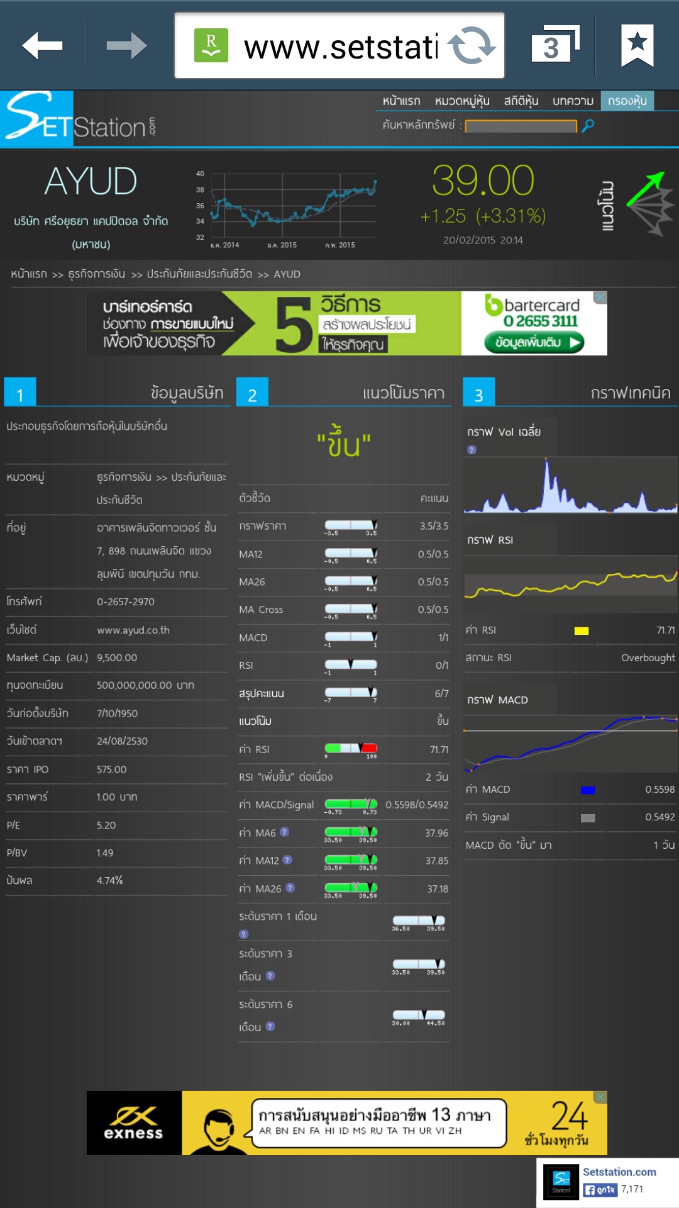679x1208 pixels.
Task: Click the สรุปคะแนน score gauge
Action: pos(351,694)
